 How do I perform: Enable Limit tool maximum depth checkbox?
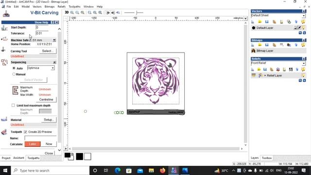(13, 105)
